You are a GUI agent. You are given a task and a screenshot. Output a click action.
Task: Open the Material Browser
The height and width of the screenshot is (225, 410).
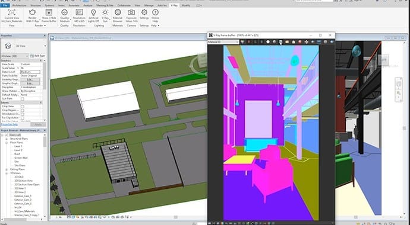[x=118, y=12]
